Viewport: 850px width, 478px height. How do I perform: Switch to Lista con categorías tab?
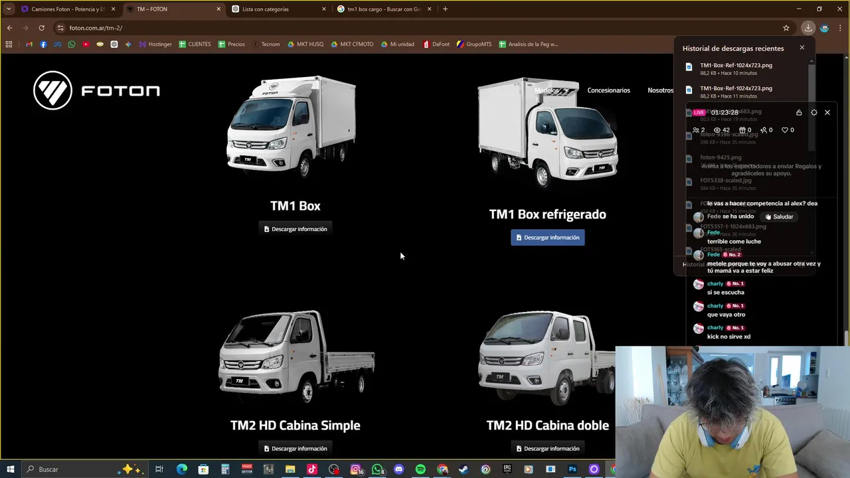pos(278,9)
